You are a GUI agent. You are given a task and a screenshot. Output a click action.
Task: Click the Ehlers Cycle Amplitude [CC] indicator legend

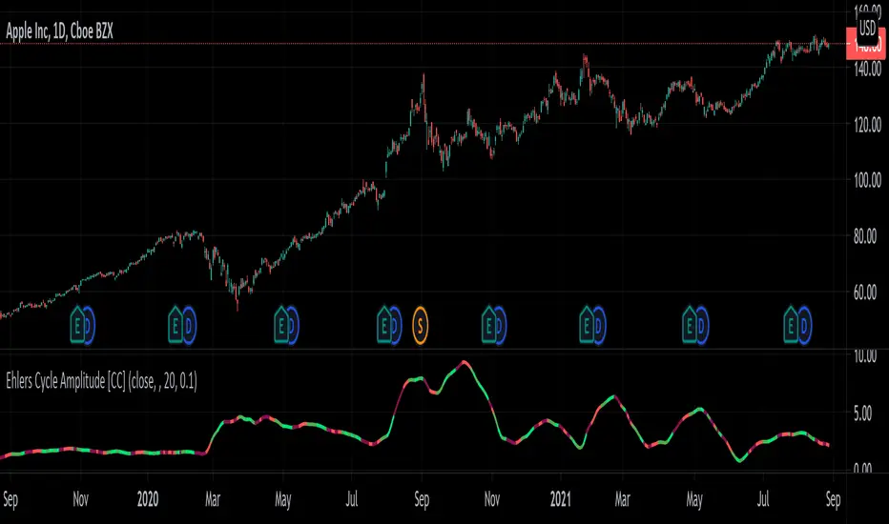pyautogui.click(x=101, y=381)
